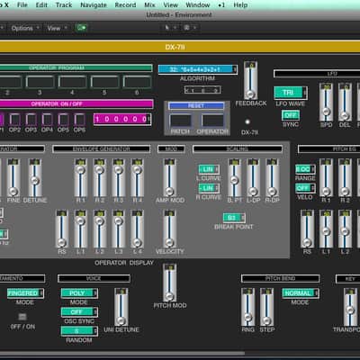Click the UNI DETUNE slider
360x360 pixels.
[x=121, y=307]
